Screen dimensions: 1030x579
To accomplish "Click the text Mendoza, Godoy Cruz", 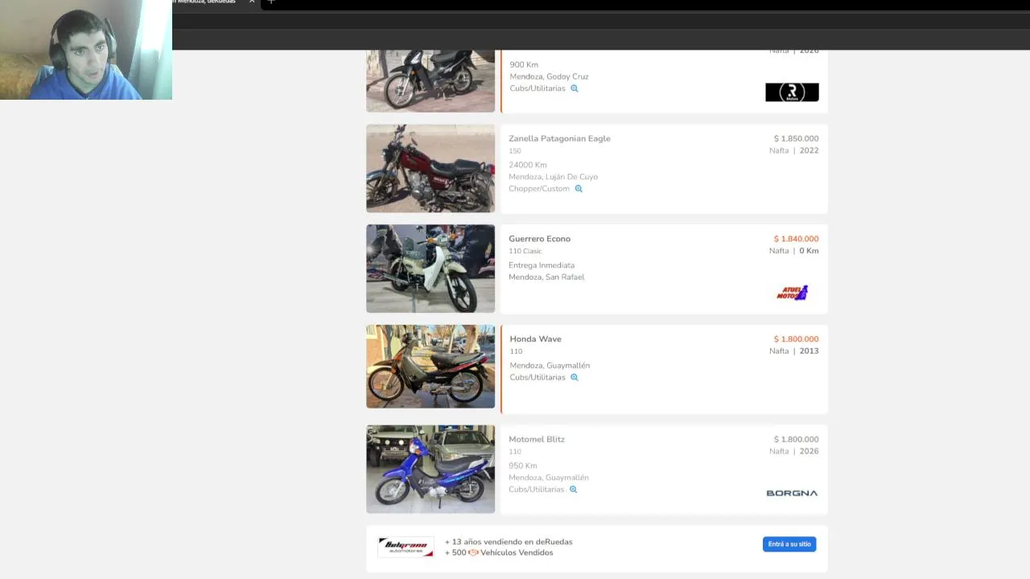I will pyautogui.click(x=549, y=76).
